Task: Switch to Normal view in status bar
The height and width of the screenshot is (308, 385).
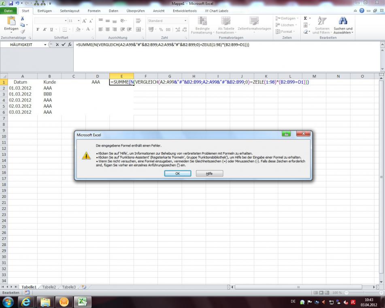Action: [315, 293]
